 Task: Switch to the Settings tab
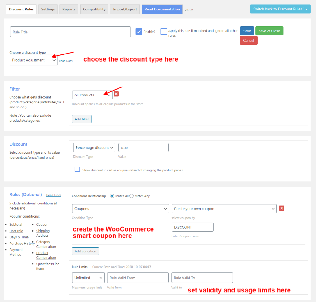48,9
